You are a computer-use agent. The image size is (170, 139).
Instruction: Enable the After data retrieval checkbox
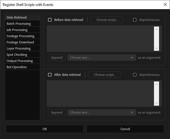coord(50,75)
